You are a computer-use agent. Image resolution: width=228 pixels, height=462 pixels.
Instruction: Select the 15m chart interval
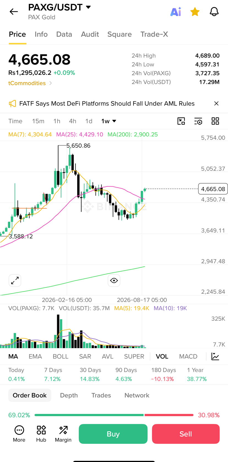38,121
